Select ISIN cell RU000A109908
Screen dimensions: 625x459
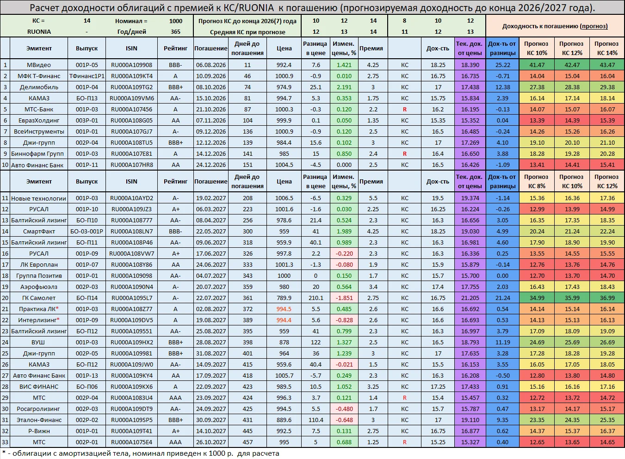131,65
